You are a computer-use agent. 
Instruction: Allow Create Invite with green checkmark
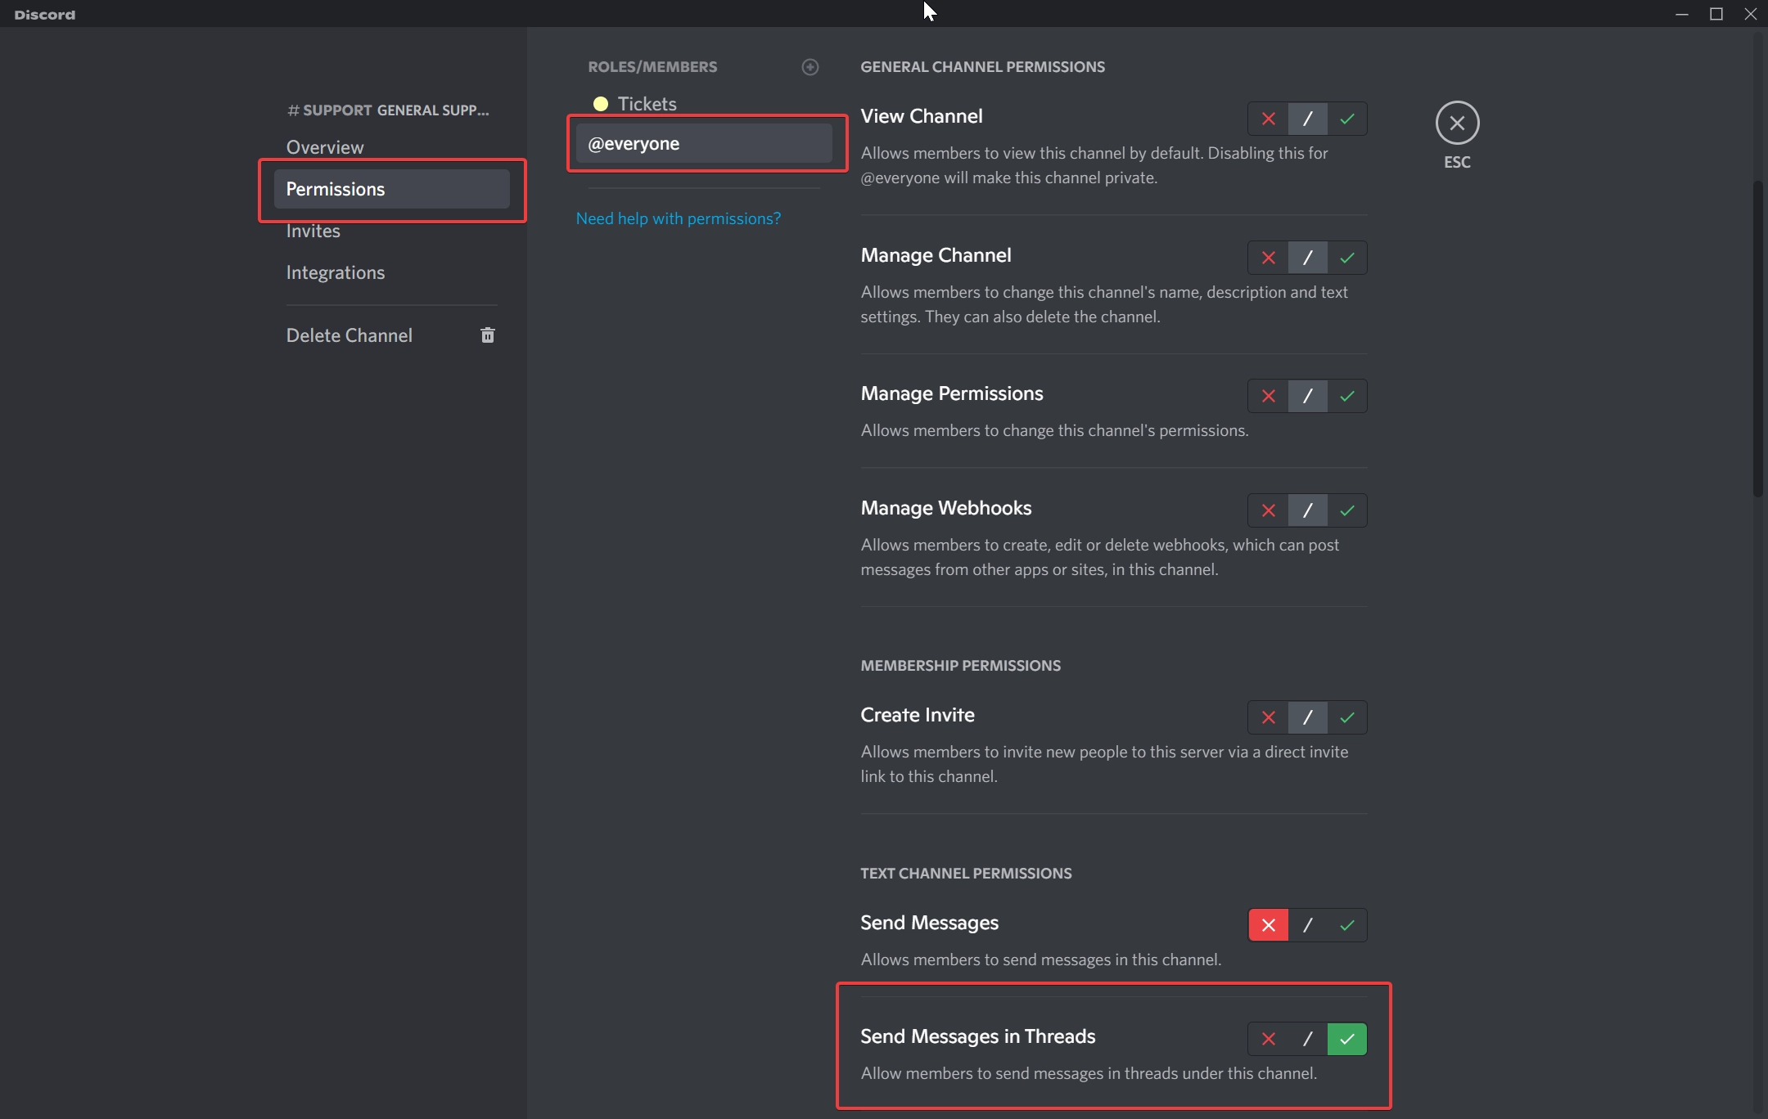(x=1346, y=717)
